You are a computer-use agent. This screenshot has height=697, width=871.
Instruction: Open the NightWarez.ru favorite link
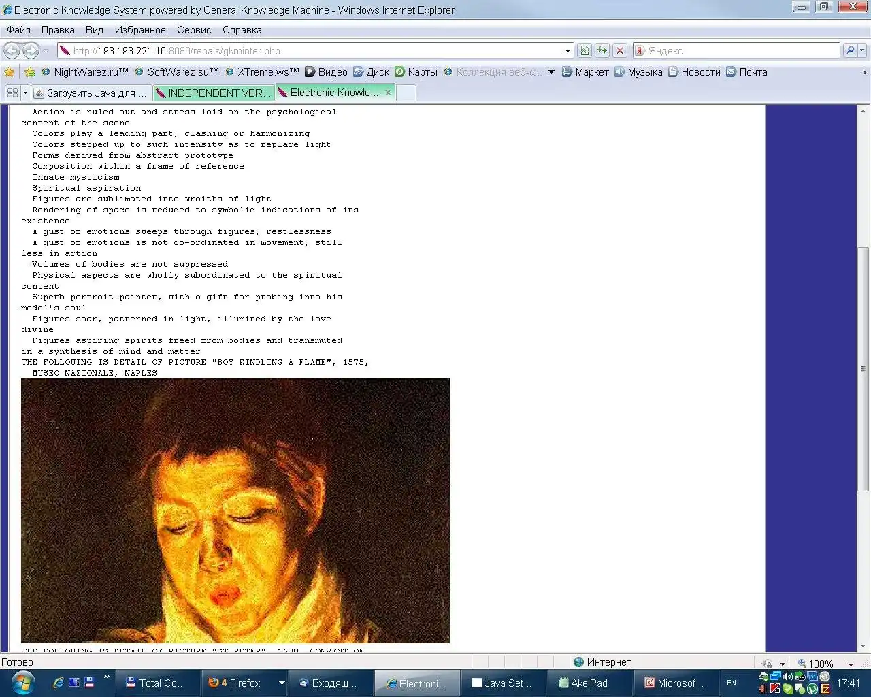point(85,71)
